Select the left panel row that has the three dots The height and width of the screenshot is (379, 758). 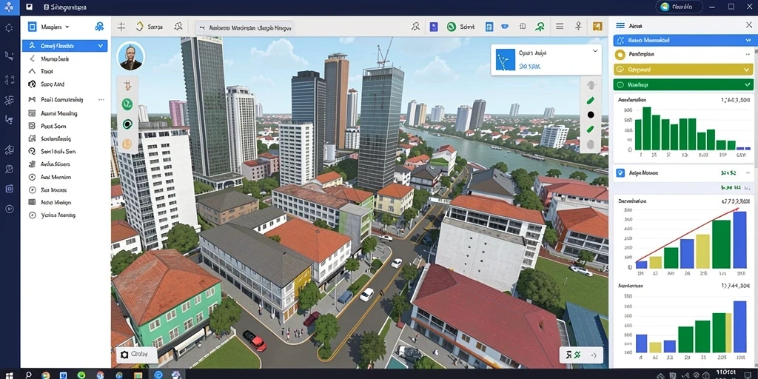pyautogui.click(x=66, y=100)
